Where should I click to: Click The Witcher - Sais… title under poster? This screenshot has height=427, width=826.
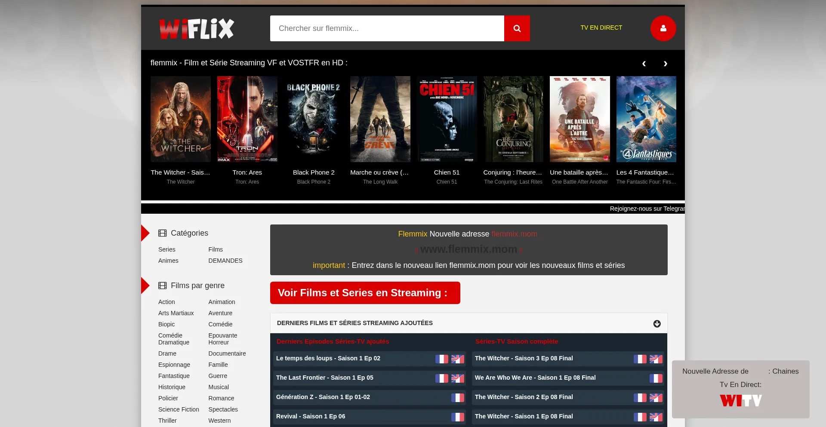181,172
